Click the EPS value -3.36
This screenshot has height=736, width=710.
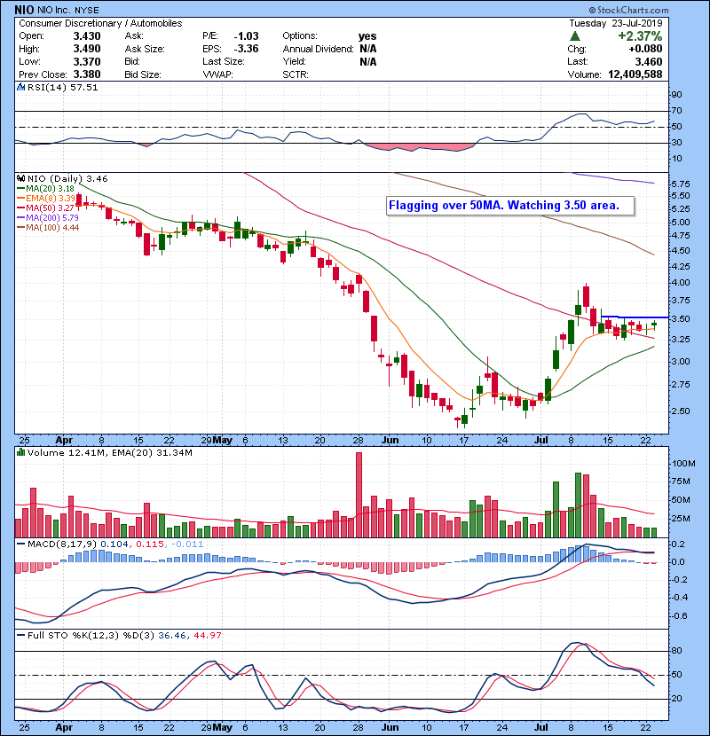point(246,49)
